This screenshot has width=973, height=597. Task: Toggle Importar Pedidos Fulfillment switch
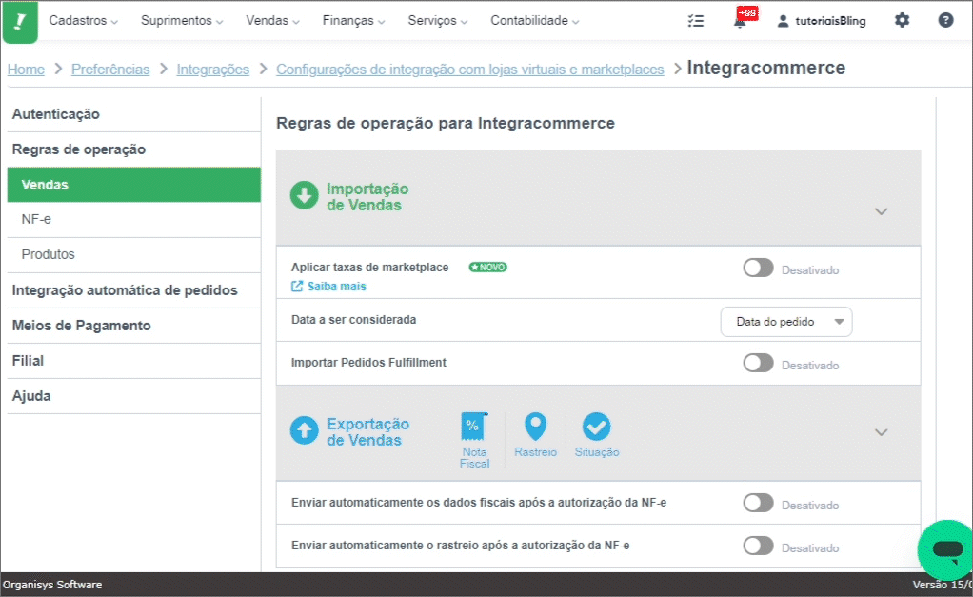pos(758,363)
